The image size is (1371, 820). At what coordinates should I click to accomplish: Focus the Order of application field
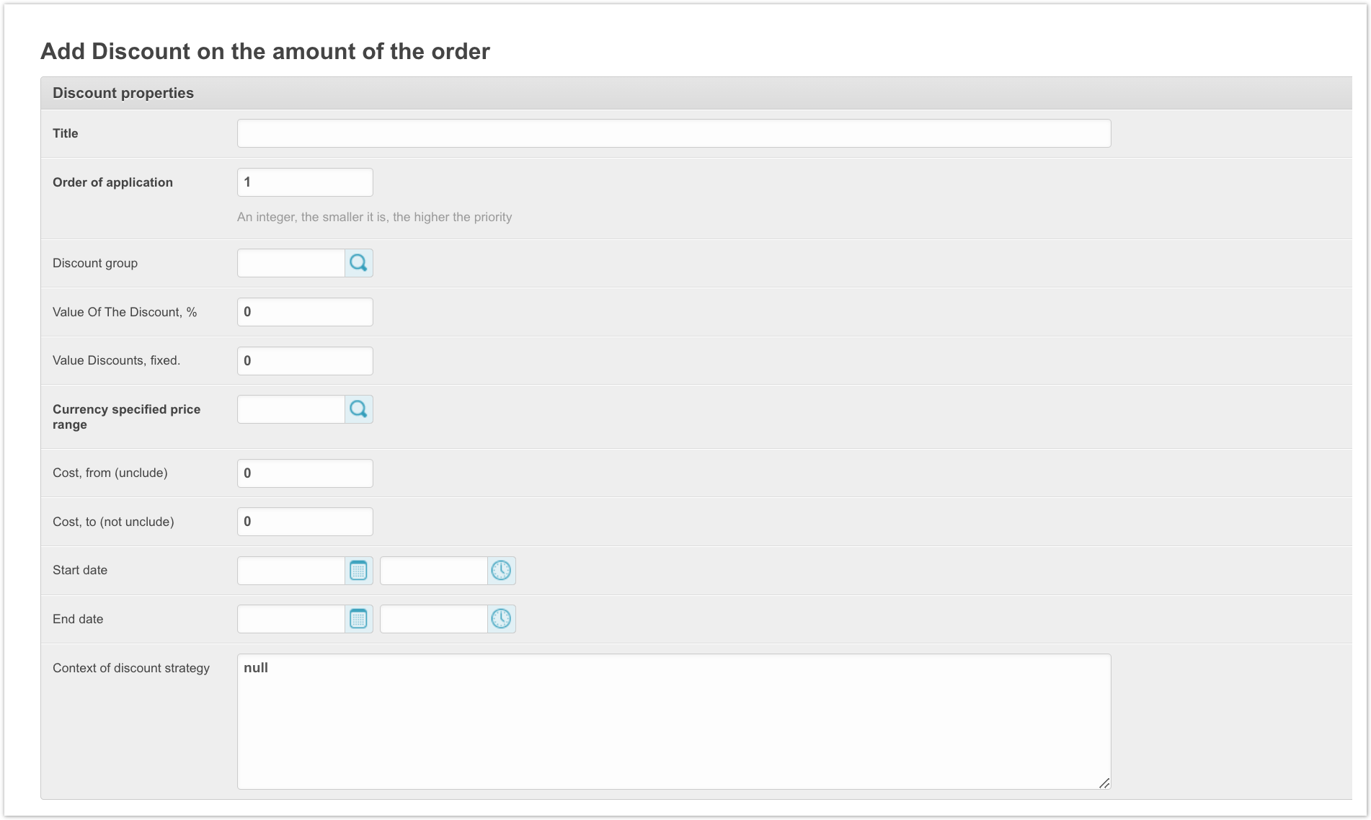(x=305, y=182)
